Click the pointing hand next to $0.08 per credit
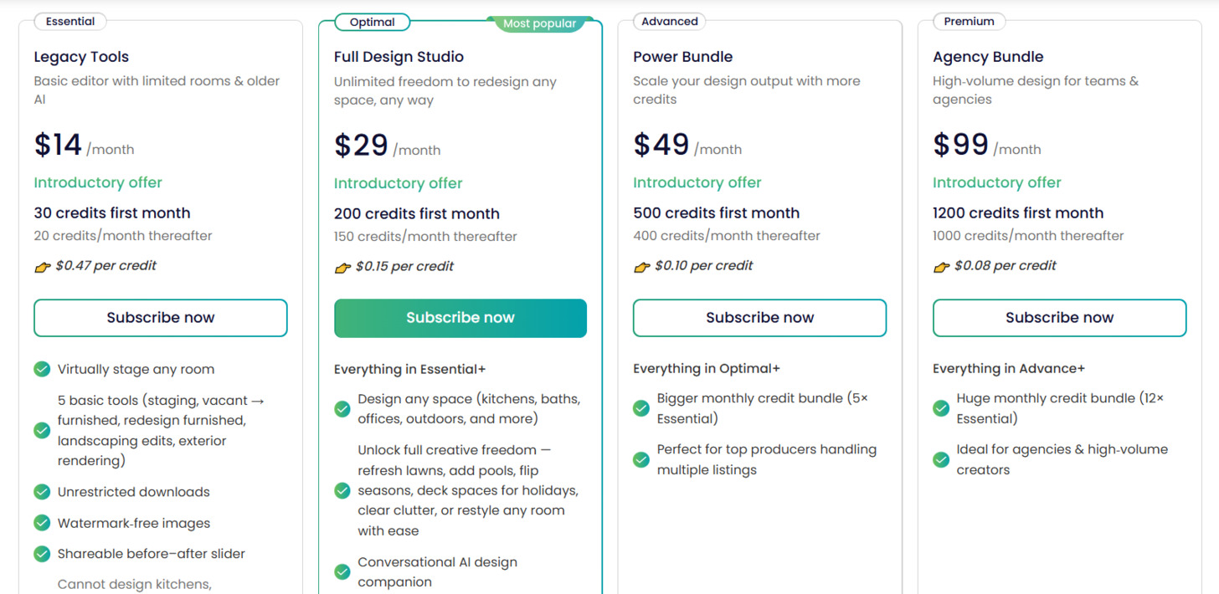This screenshot has height=594, width=1219. 941,266
